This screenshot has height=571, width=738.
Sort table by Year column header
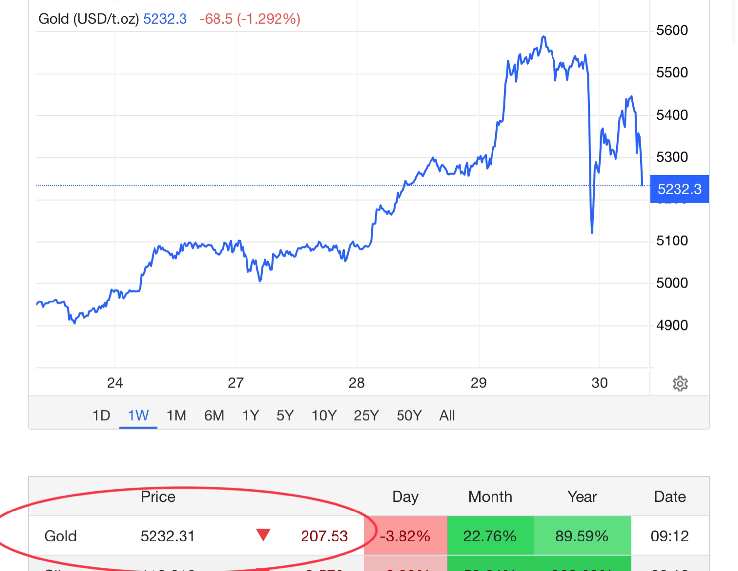(582, 497)
